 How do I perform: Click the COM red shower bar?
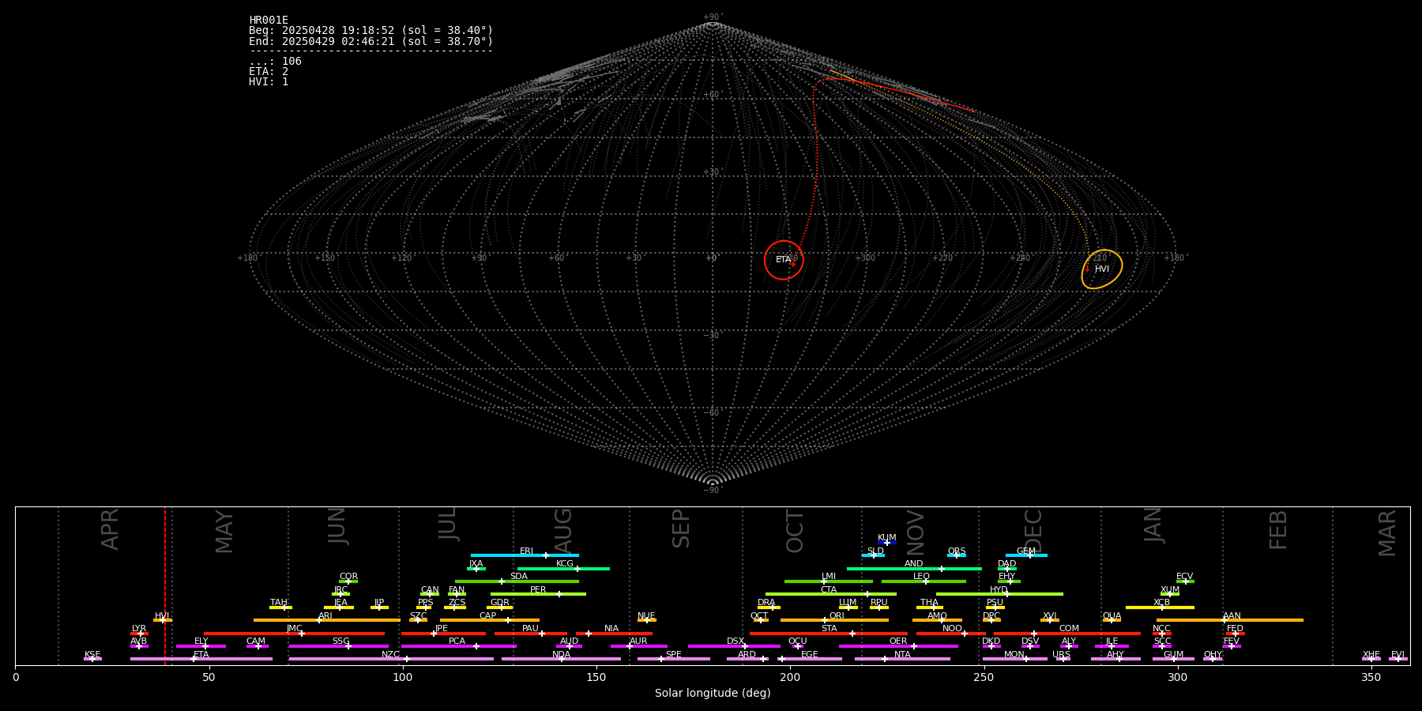(x=1067, y=634)
